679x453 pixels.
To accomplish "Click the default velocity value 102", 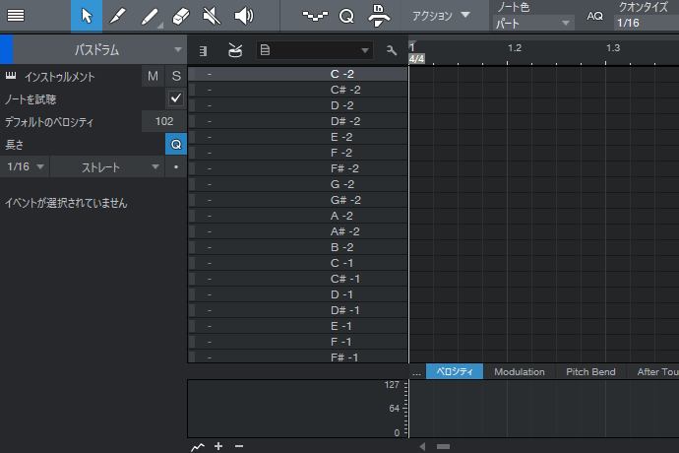I will (x=163, y=121).
